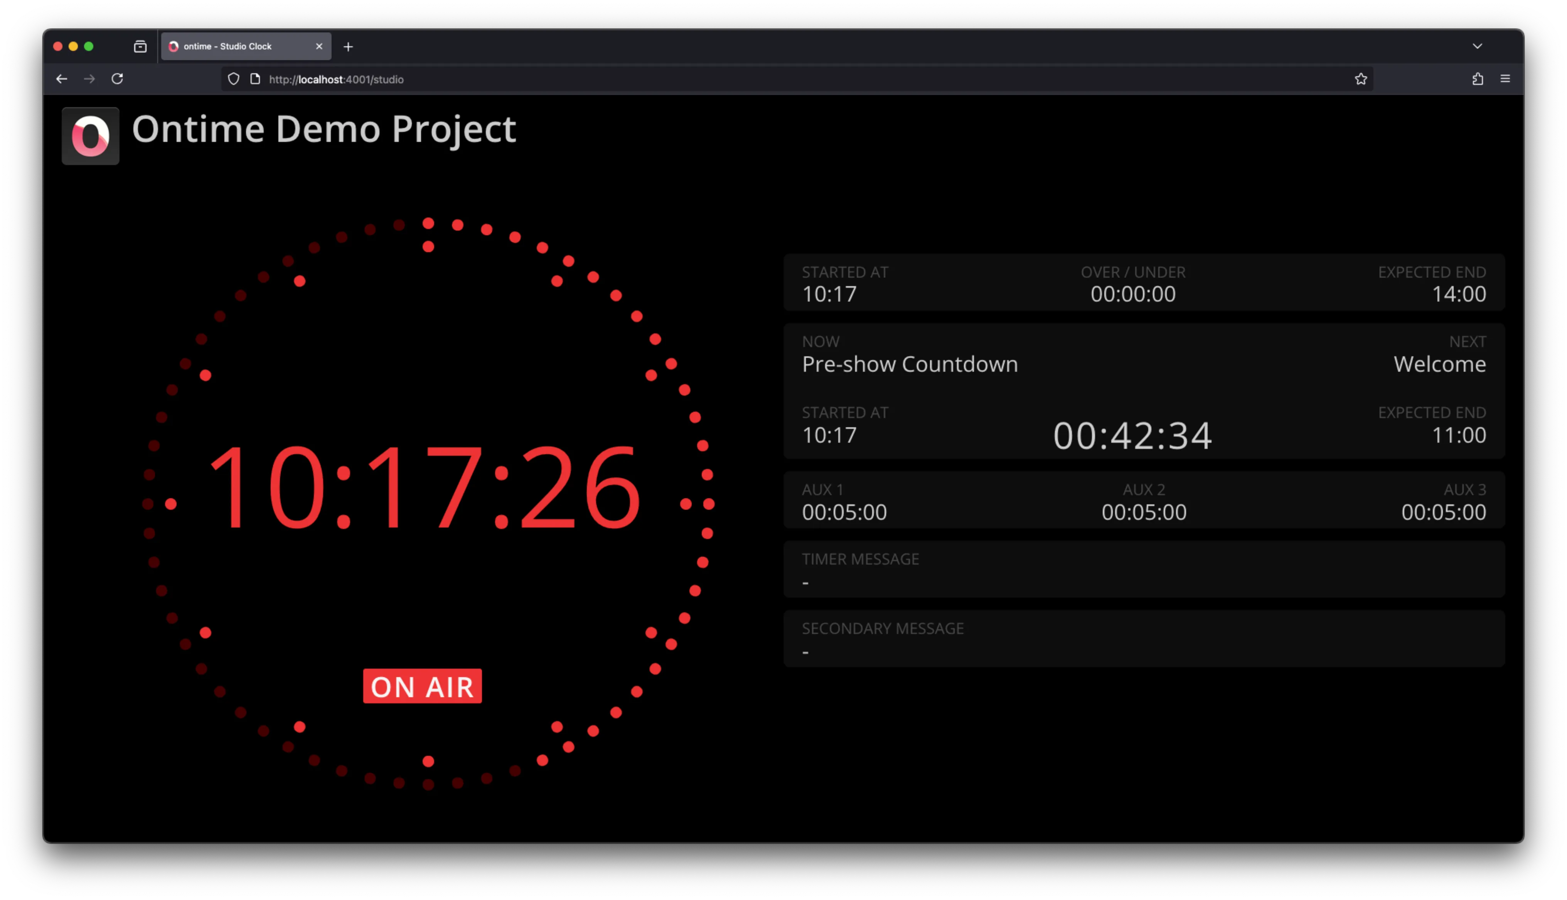
Task: Expand the list all tabs chevron
Action: tap(1478, 46)
